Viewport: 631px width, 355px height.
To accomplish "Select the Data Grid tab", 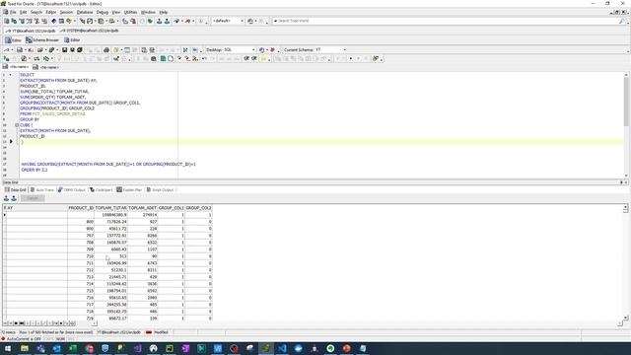I will pyautogui.click(x=15, y=190).
